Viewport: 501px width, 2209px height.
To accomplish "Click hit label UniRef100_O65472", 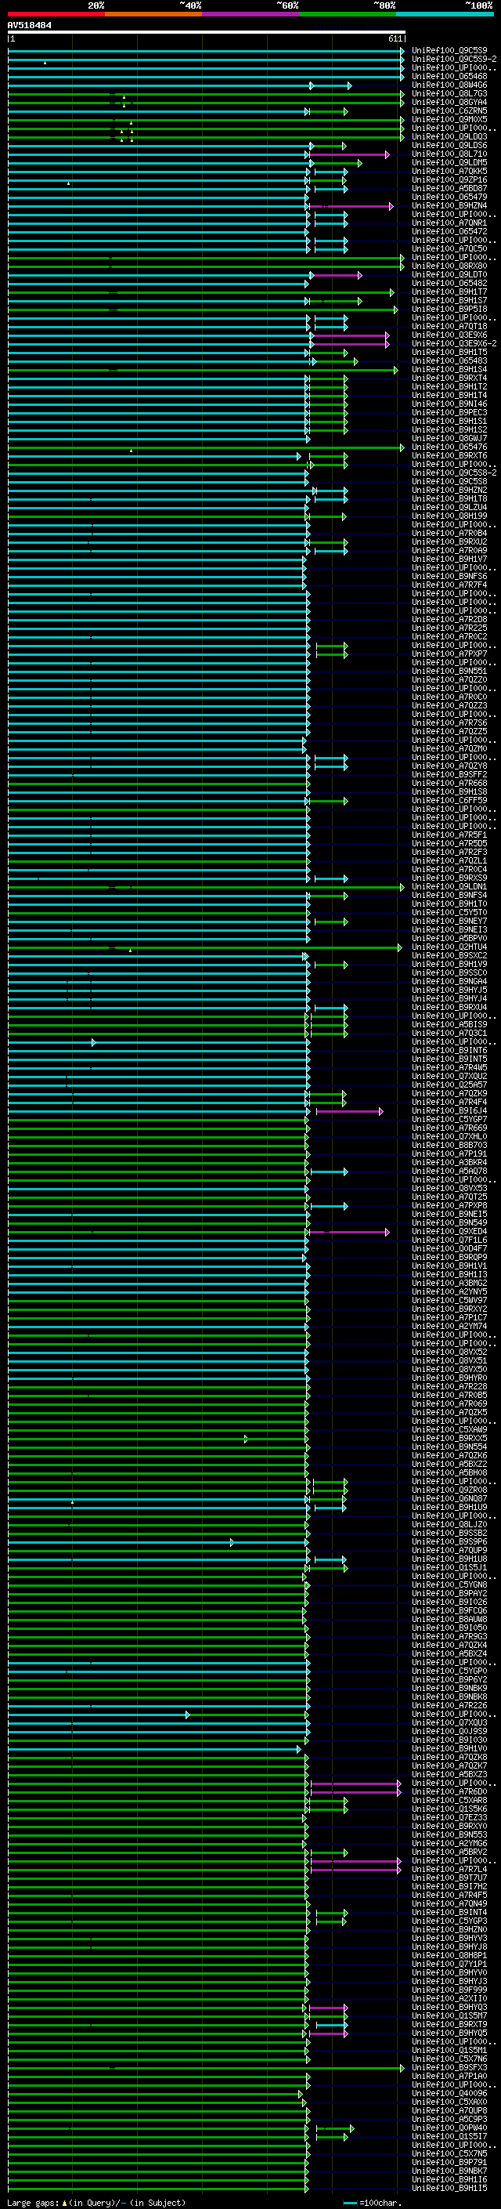I will 449,231.
